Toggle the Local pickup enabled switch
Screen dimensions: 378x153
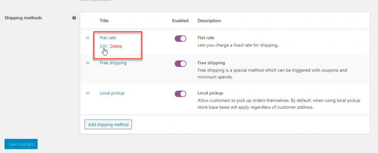[180, 94]
